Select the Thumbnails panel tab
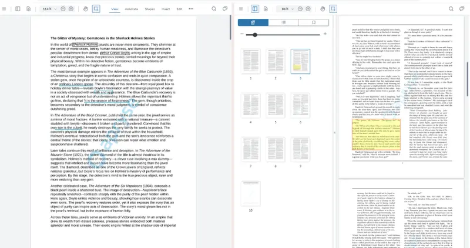 253,22
